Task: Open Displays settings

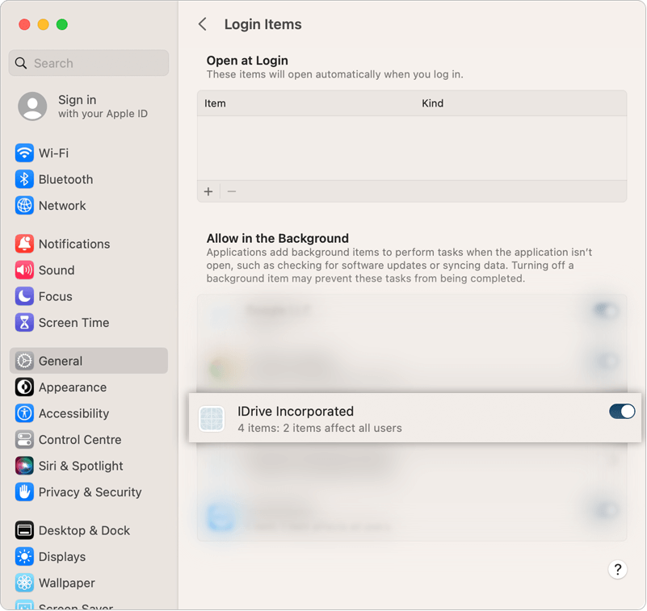Action: pos(89,557)
